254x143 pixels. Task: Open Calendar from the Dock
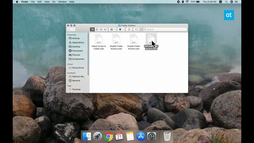pos(119,136)
